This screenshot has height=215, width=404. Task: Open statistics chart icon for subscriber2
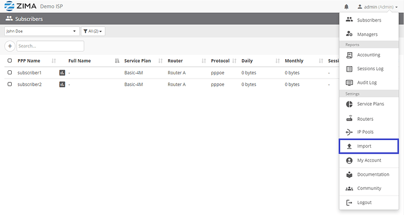pyautogui.click(x=62, y=84)
